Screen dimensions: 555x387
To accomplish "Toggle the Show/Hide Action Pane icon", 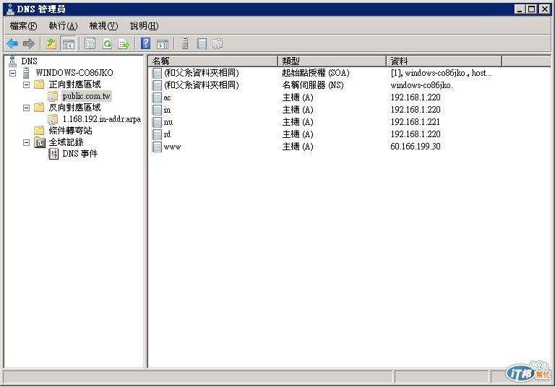I will [163, 43].
